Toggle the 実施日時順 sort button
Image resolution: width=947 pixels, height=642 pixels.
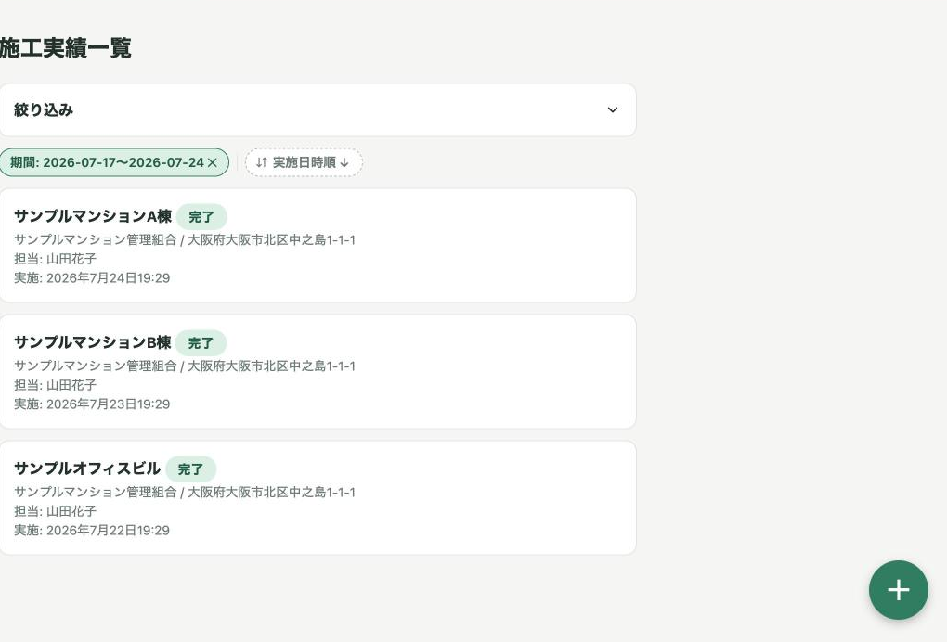304,162
